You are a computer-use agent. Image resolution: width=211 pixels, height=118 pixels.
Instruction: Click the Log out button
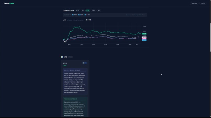[x=203, y=3]
